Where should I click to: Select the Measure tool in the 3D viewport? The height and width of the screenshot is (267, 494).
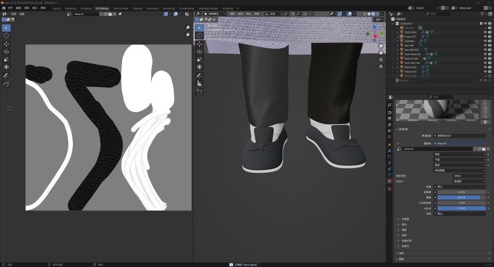[x=199, y=83]
